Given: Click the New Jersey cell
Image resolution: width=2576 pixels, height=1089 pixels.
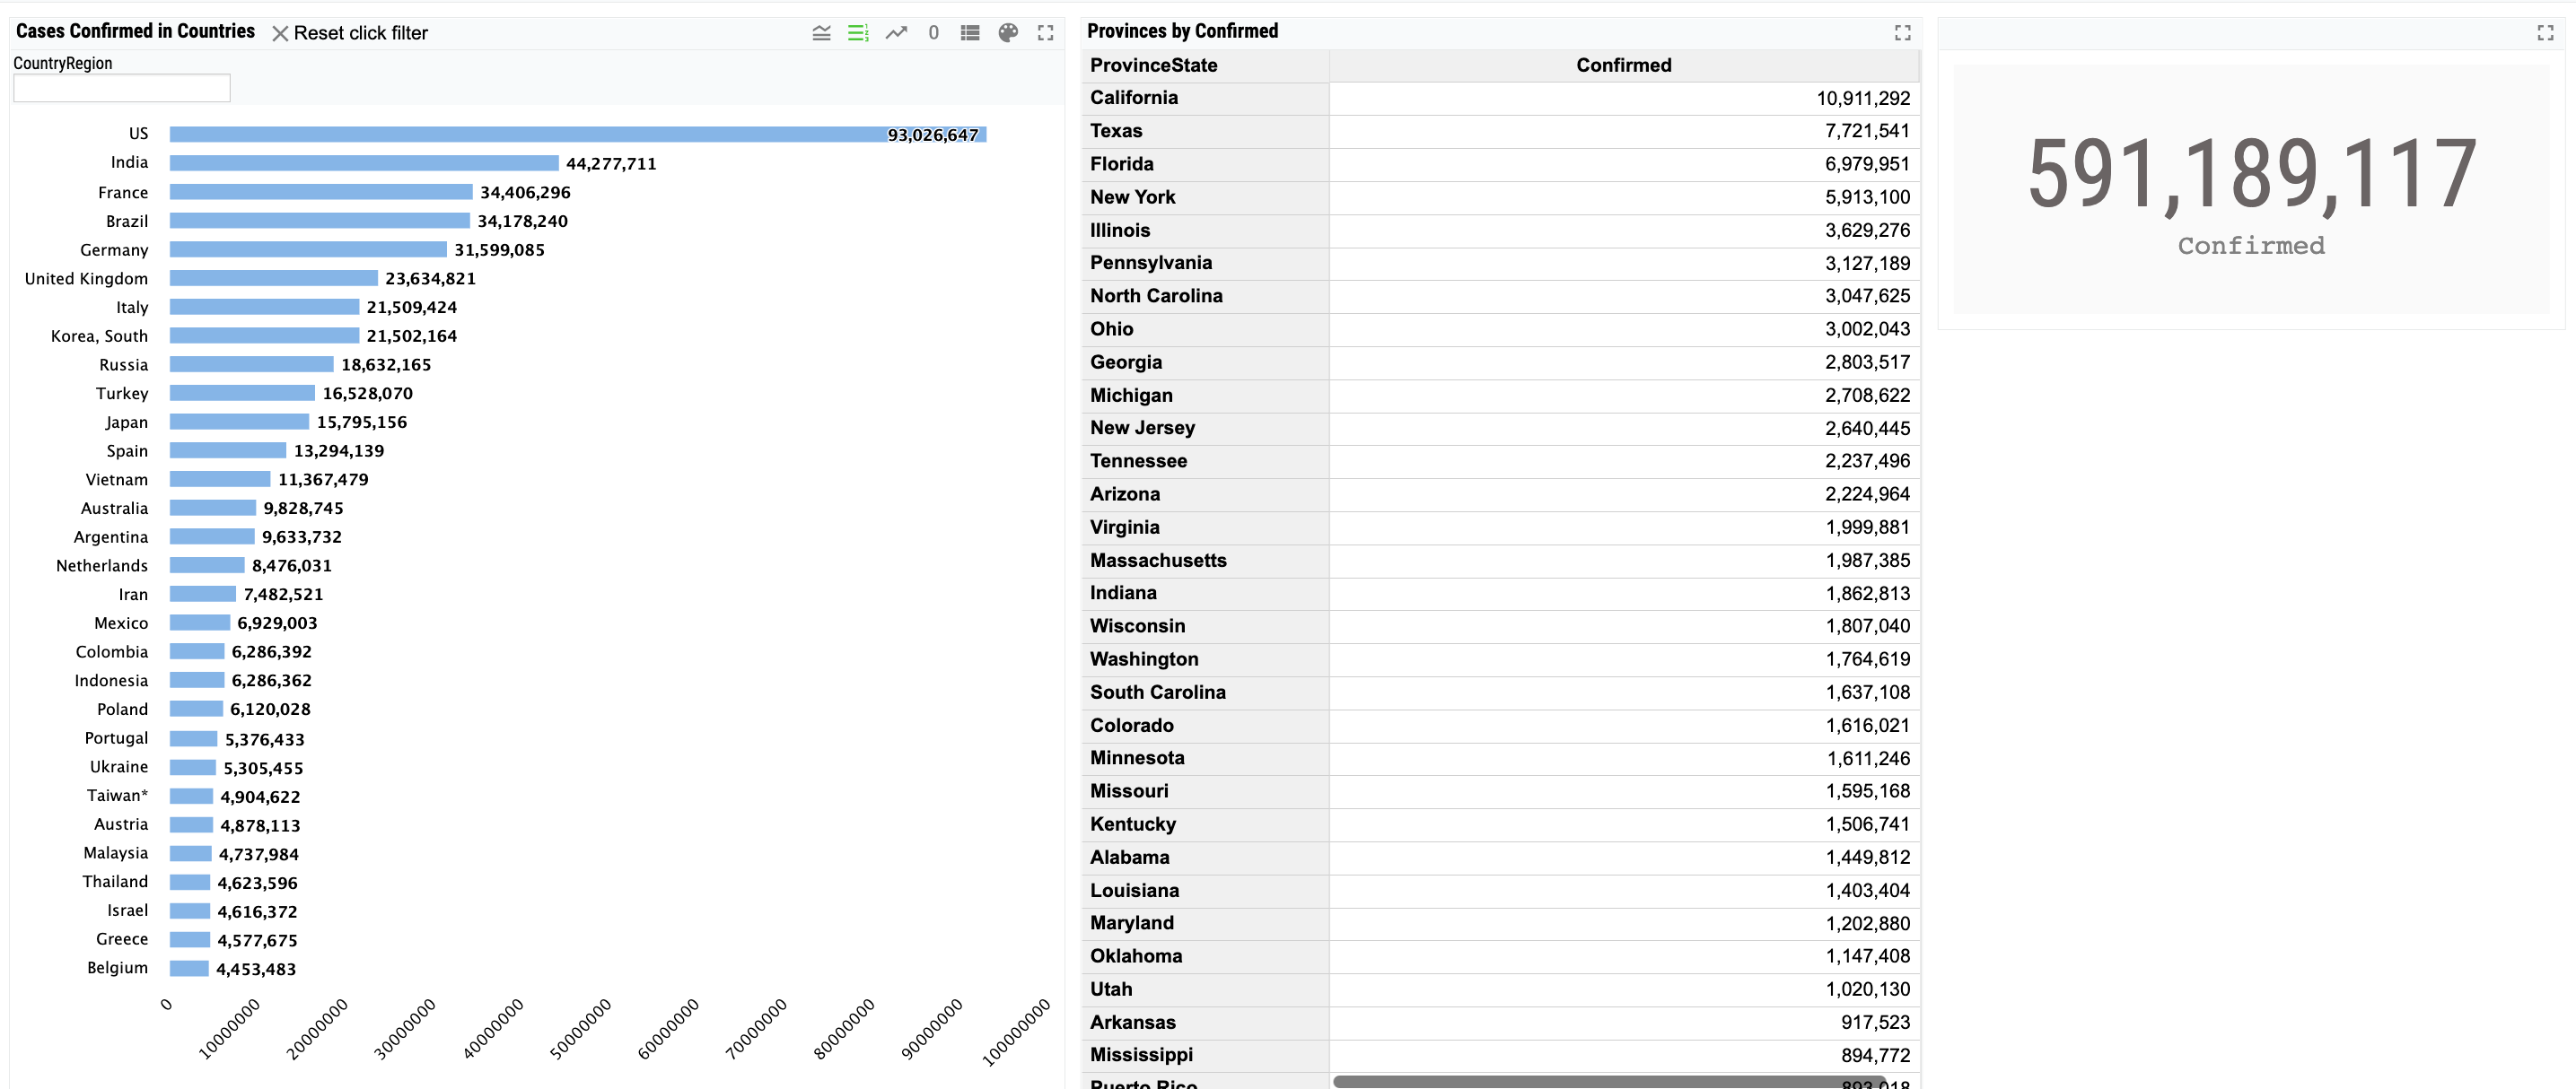Looking at the screenshot, I should [x=1205, y=428].
